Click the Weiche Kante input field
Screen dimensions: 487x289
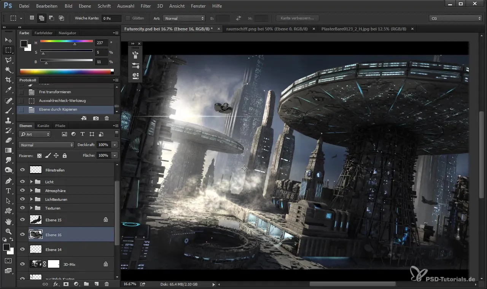tap(111, 18)
